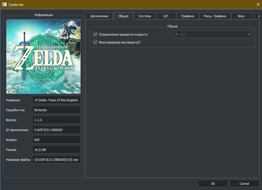Open the Графика tab
This screenshot has width=262, height=190.
pos(188,16)
